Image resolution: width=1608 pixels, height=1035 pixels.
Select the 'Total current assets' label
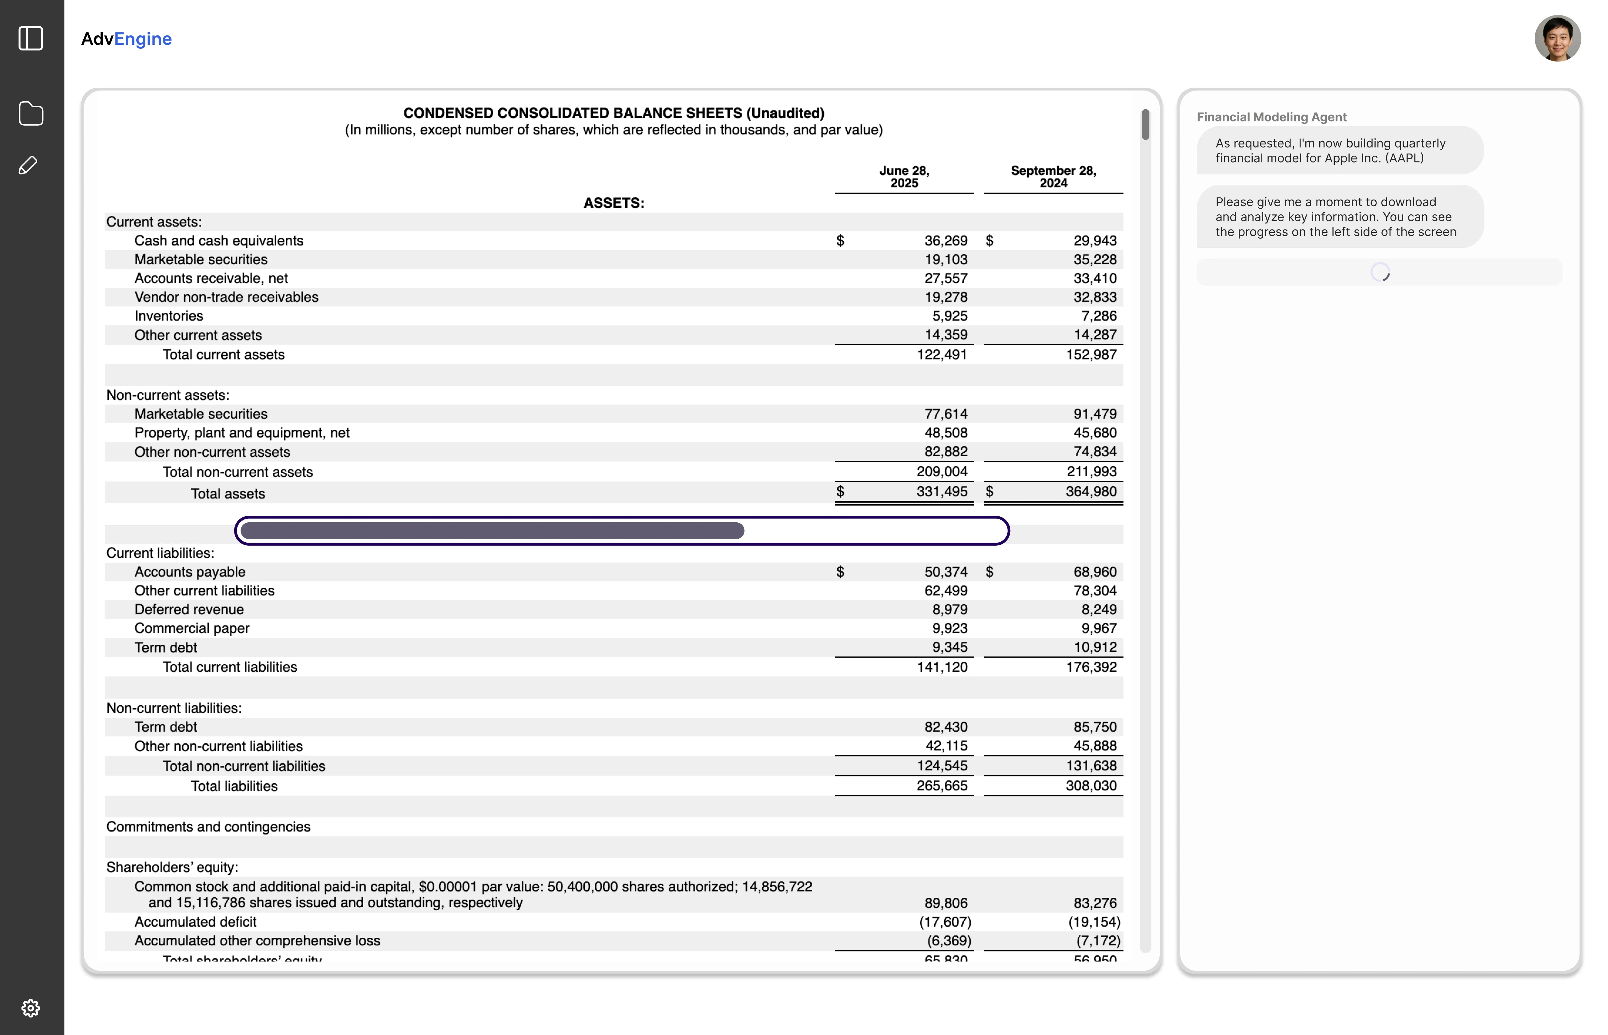point(223,355)
